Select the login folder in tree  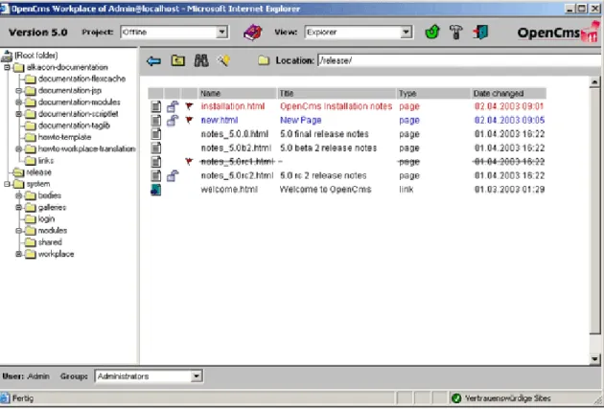[x=46, y=219]
